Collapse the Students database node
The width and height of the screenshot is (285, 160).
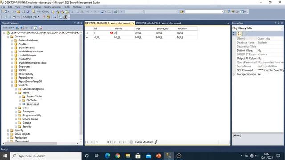(x=12, y=85)
